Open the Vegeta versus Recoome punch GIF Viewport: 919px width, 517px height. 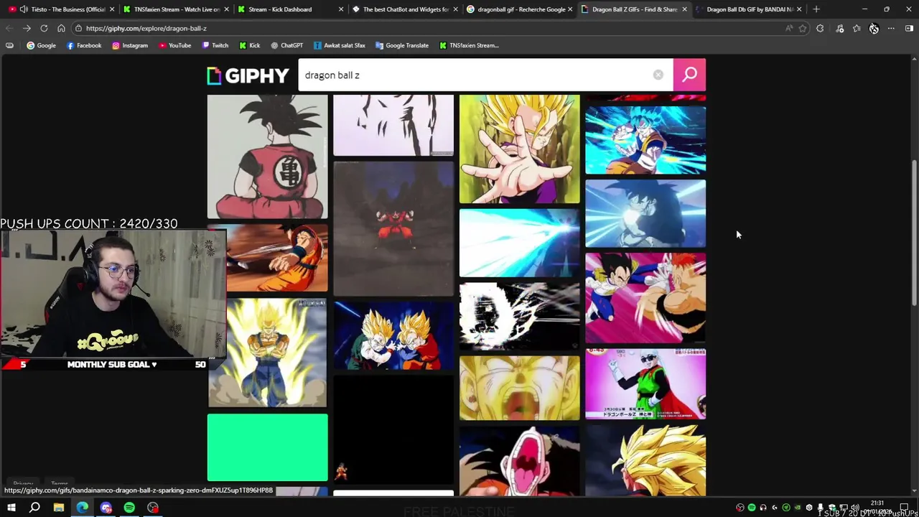click(645, 297)
